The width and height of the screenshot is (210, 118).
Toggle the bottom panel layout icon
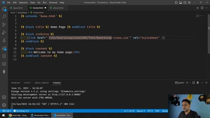tap(180, 3)
